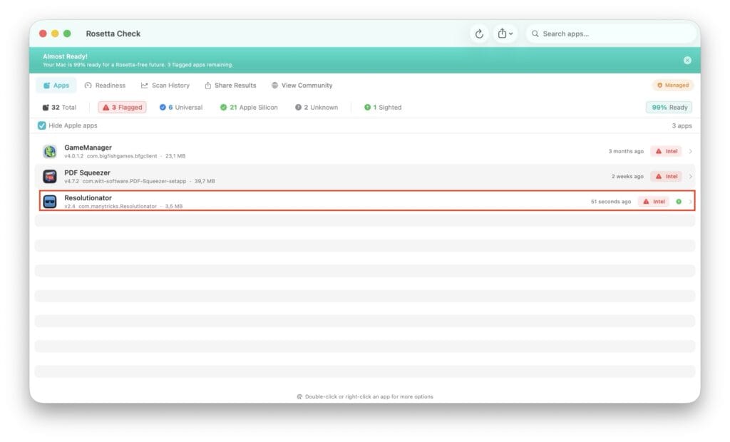Click the Intel badge for PDF Squeezer
This screenshot has width=730, height=442.
[667, 177]
